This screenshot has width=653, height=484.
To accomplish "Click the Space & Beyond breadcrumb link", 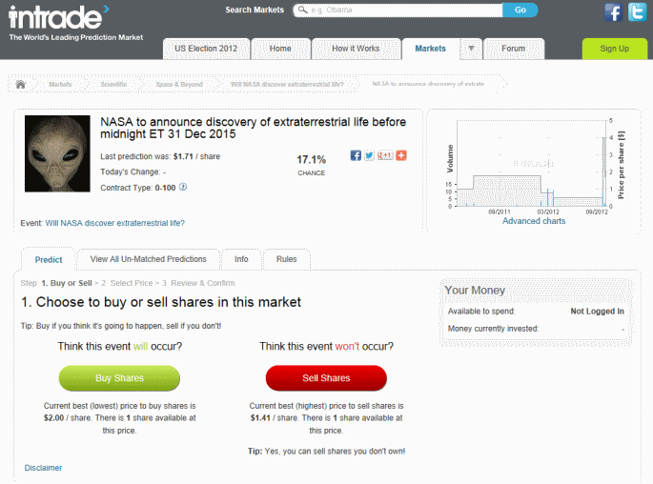I will tap(179, 85).
